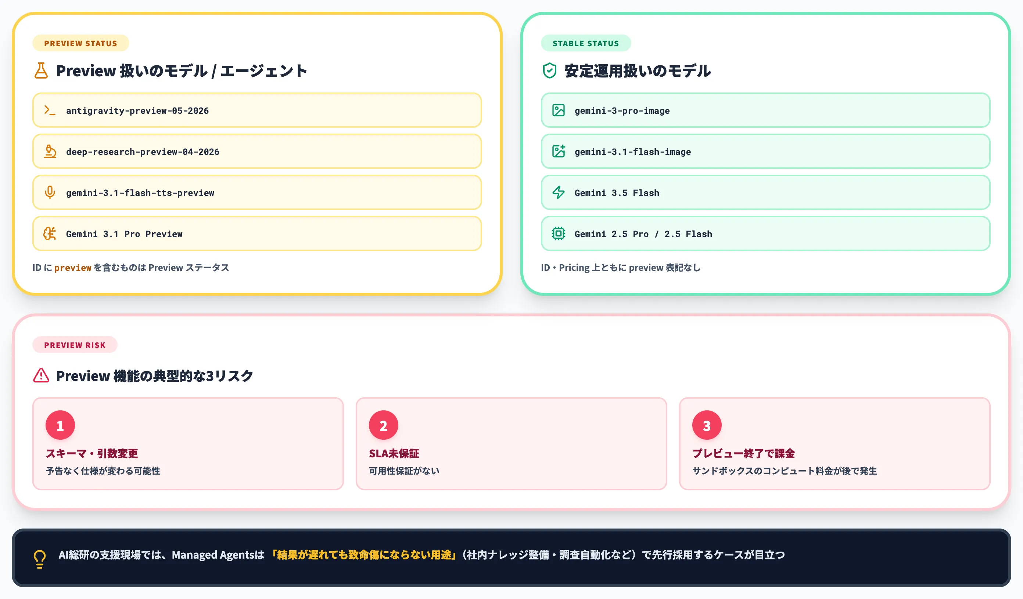Click Gemini 3.1 Pro Preview label
Viewport: 1023px width, 599px height.
click(124, 234)
